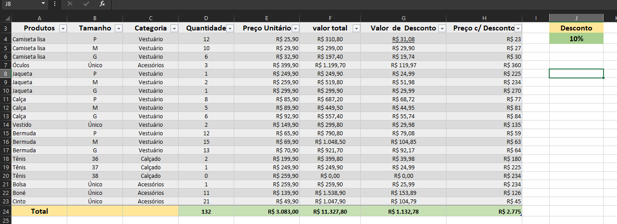This screenshot has height=224, width=617.
Task: Show filter options for Quantidade
Action: point(230,28)
